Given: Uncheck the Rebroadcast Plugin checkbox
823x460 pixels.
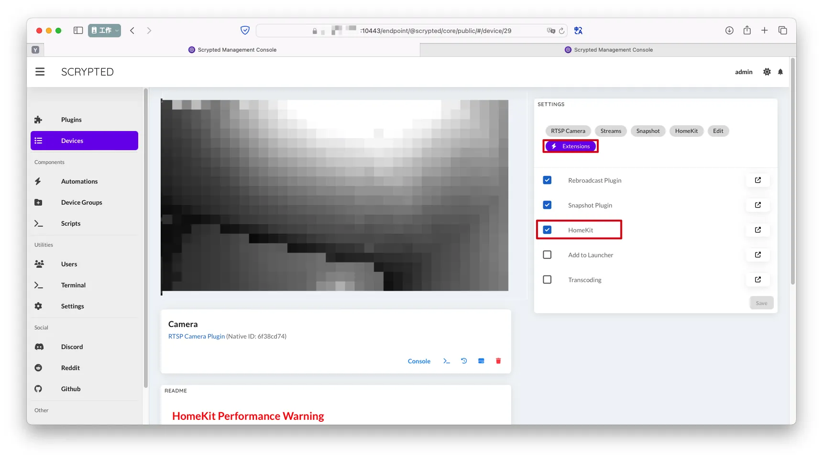Looking at the screenshot, I should click(547, 180).
